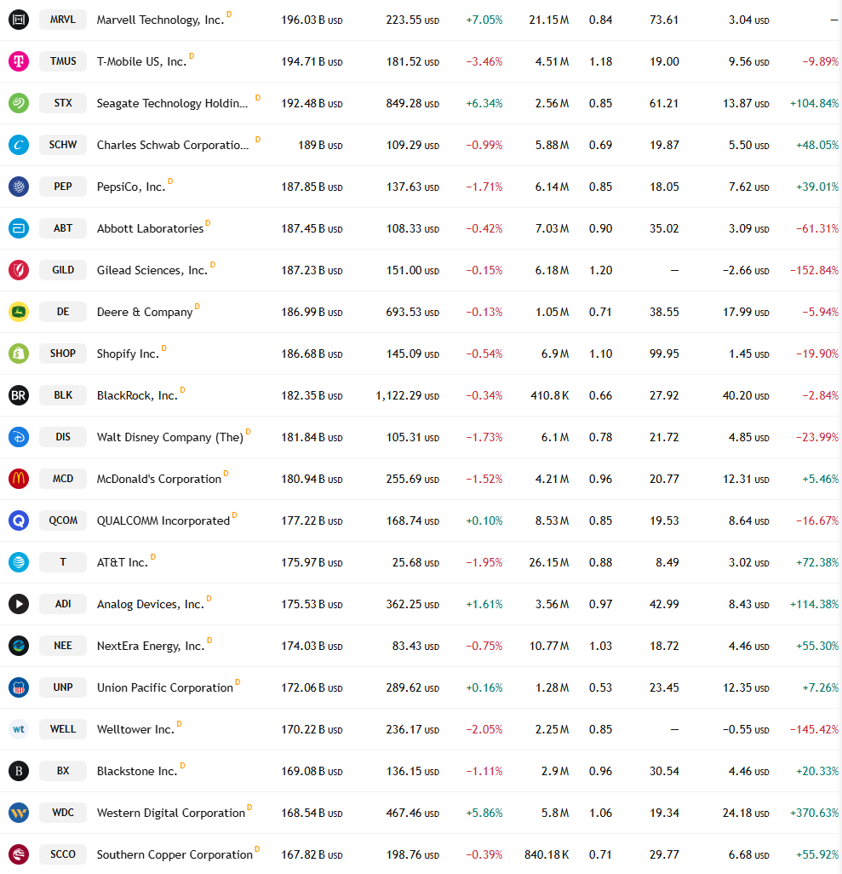This screenshot has height=874, width=842.
Task: Open the PEP ticker symbol badge
Action: (x=63, y=187)
